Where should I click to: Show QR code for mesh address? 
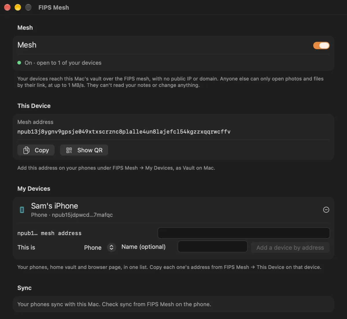[84, 150]
